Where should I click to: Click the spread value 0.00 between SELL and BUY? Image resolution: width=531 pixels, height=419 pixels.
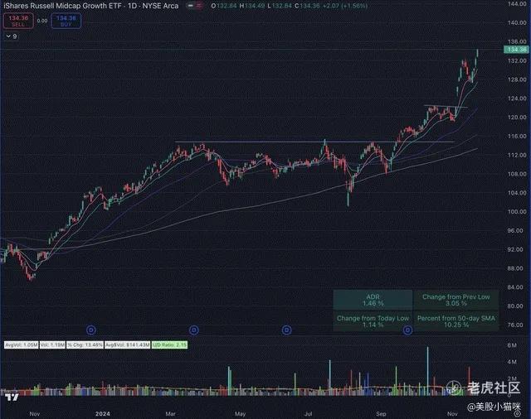coord(42,21)
